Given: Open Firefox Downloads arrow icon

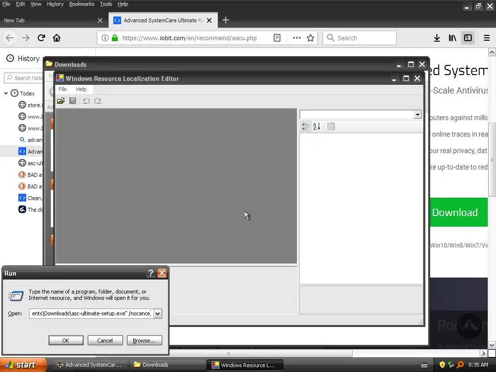Looking at the screenshot, I should (437, 38).
